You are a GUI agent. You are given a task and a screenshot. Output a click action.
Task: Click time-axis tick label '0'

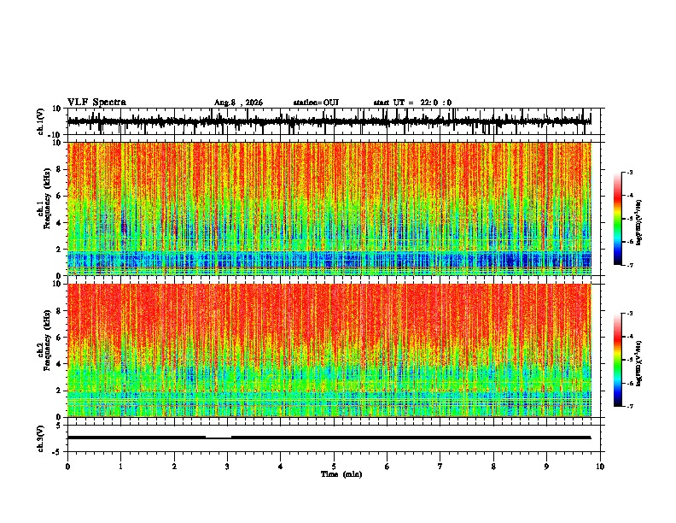click(67, 467)
